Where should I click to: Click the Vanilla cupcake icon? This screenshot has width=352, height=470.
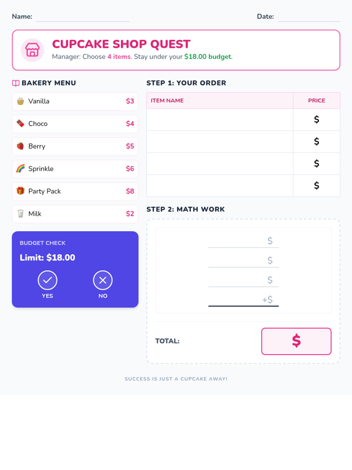[21, 101]
